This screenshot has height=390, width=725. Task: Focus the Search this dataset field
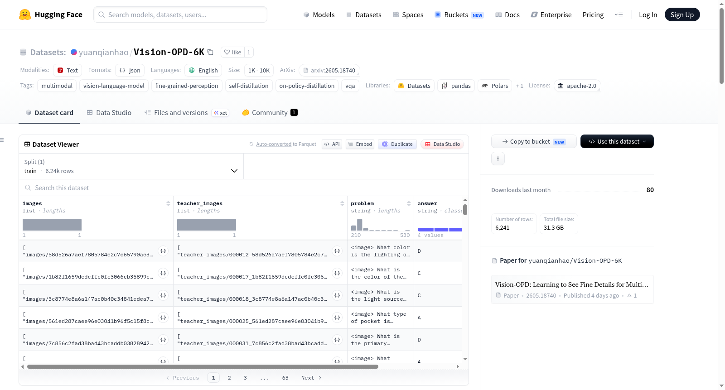coord(244,188)
